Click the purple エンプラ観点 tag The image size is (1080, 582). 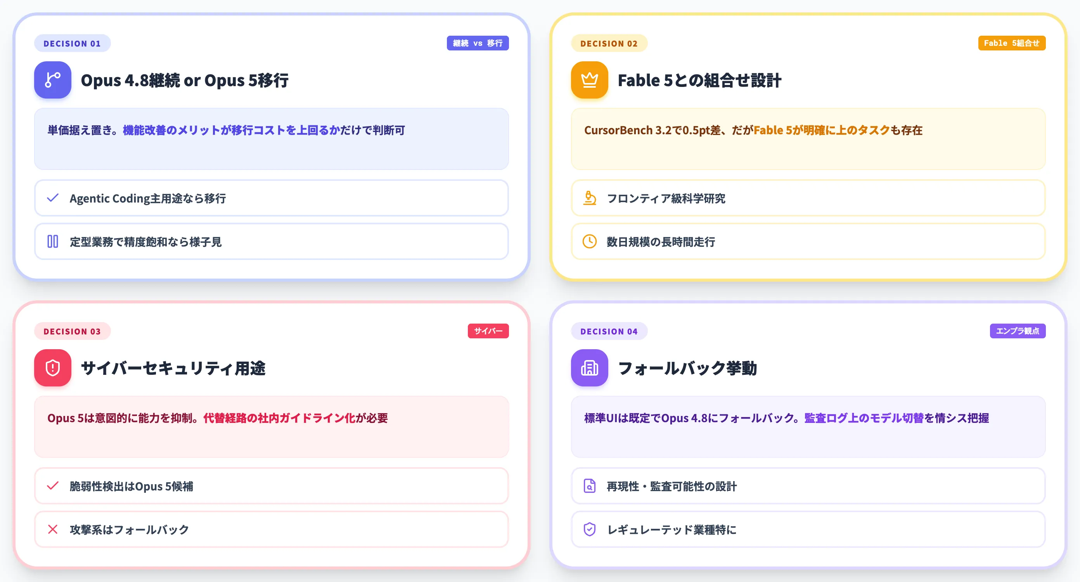tap(1018, 331)
